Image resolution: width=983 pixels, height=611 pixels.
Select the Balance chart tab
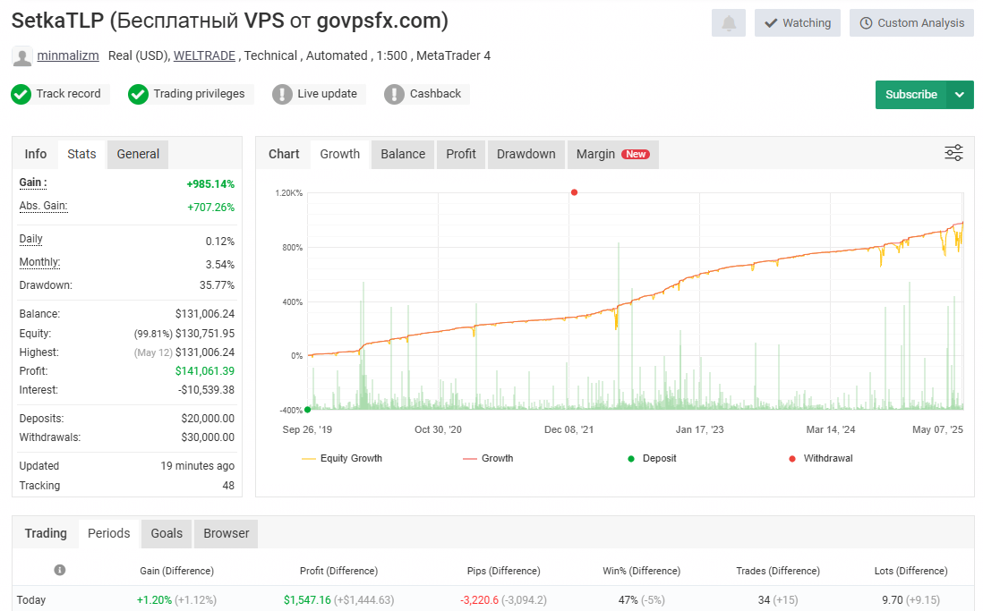coord(403,154)
